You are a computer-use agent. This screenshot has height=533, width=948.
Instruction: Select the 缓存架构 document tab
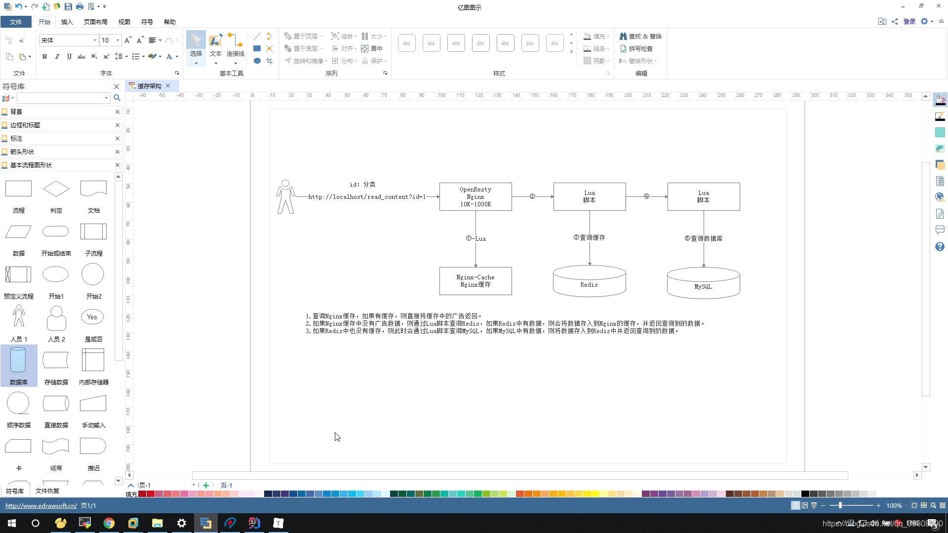point(149,86)
